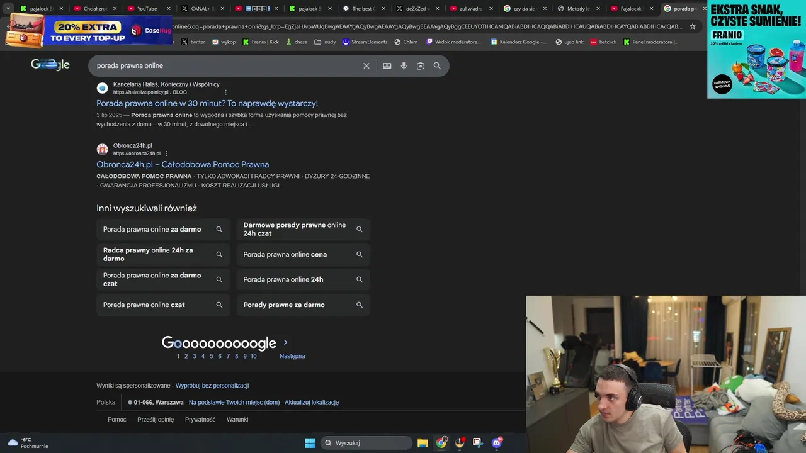Open 'Obronca24h.pl – Całodobowa Pomoc Prawna' result
The width and height of the screenshot is (806, 453).
pos(183,164)
